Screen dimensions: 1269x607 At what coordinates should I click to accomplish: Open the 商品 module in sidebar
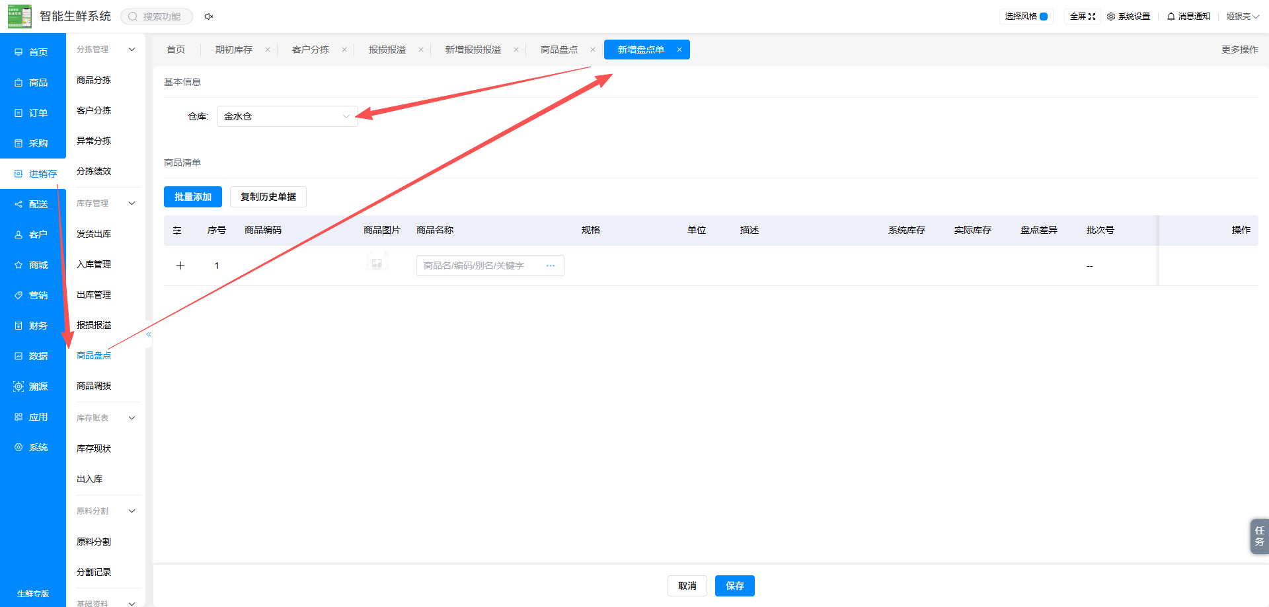click(x=32, y=83)
